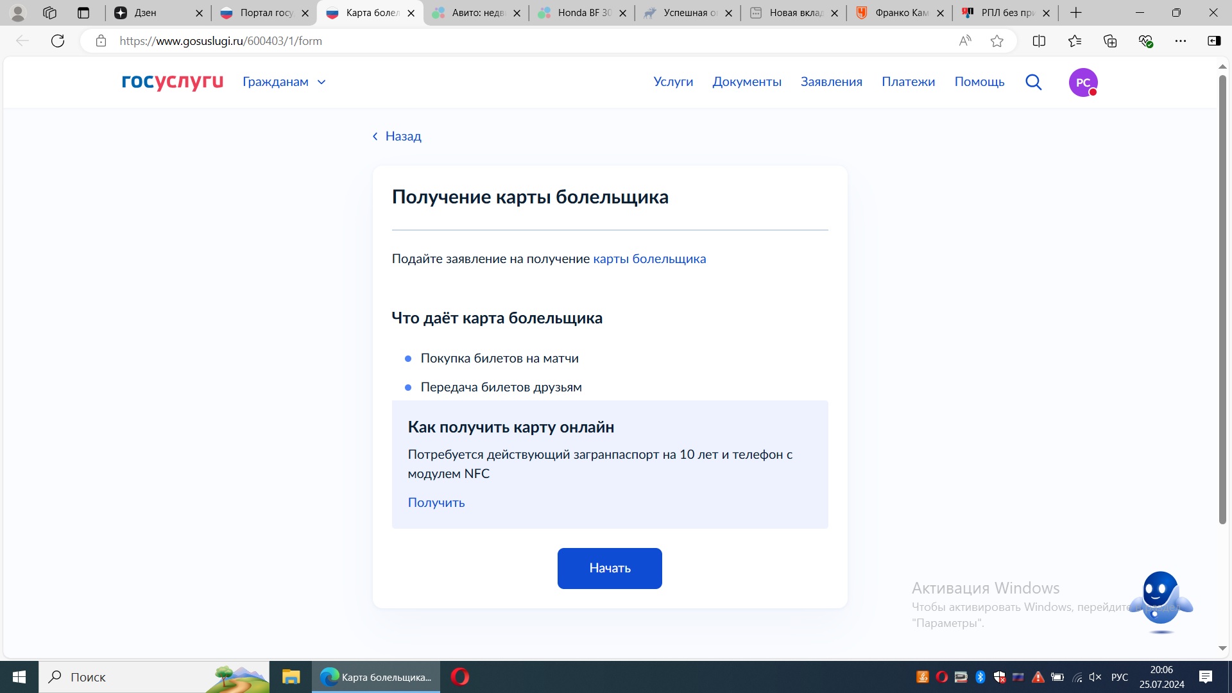Open the taskbar clock showing 20:06

1161,677
